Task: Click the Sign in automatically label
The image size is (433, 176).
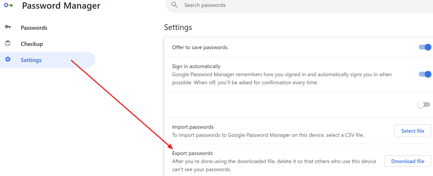Action: point(196,67)
